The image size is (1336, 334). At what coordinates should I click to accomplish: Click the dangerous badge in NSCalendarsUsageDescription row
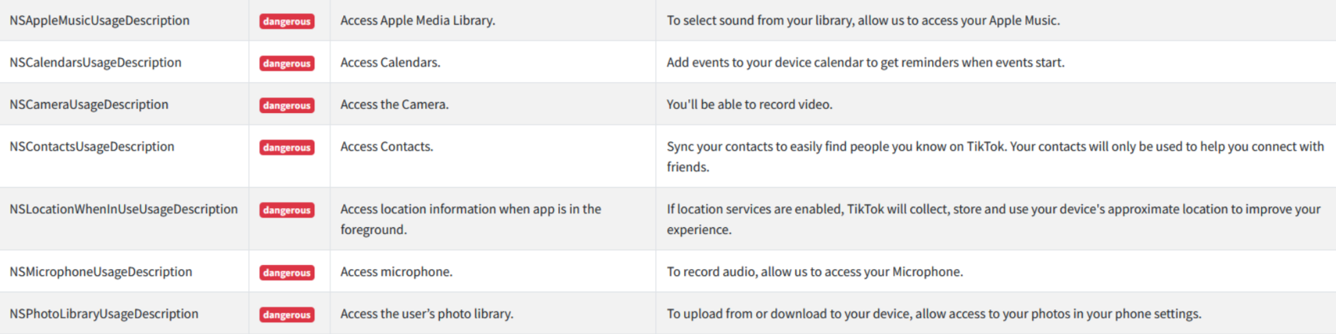pyautogui.click(x=287, y=63)
